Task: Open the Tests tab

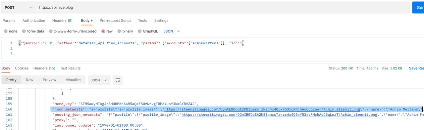Action: pyautogui.click(x=142, y=21)
